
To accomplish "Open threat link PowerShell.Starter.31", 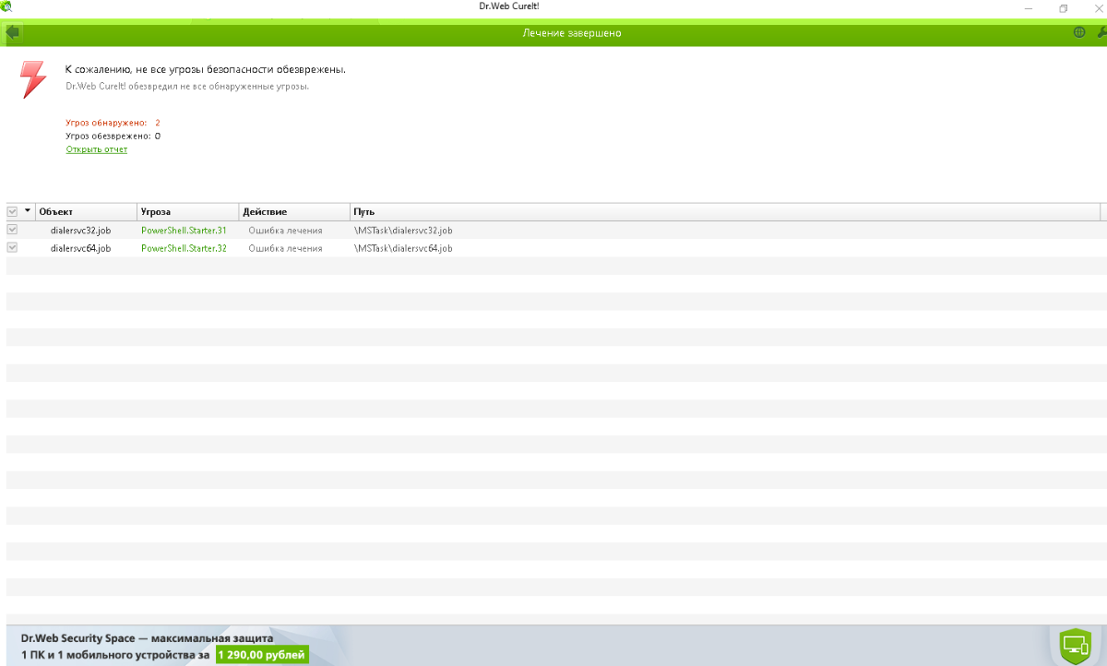I will 184,231.
